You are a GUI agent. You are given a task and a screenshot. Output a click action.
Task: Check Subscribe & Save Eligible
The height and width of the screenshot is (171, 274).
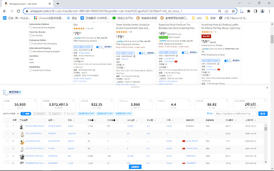30,27
